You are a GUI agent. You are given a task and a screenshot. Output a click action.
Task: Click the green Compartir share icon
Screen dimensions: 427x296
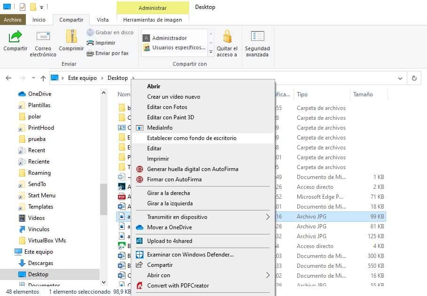tap(15, 37)
